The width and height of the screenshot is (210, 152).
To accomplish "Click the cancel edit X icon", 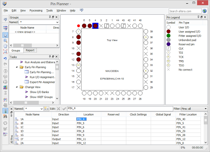I will [x=59, y=109].
